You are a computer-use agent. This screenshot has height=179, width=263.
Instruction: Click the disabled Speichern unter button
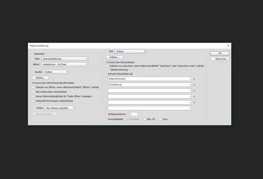click(x=45, y=114)
